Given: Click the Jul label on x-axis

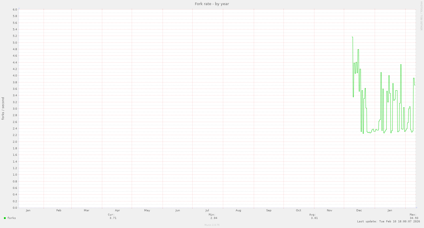Looking at the screenshot, I should pyautogui.click(x=207, y=210).
